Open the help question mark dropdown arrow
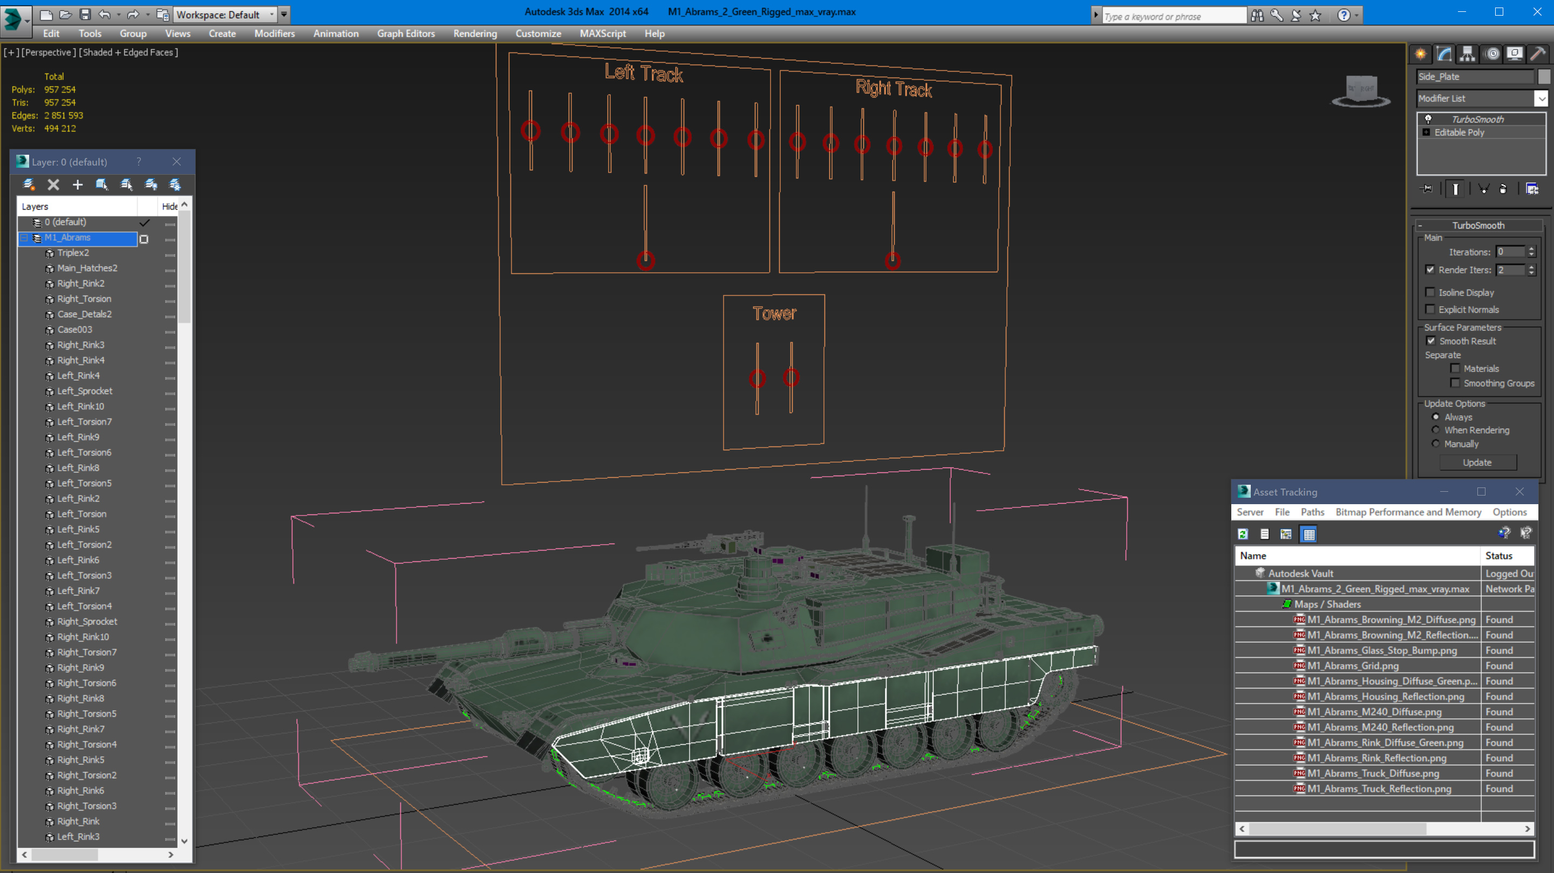 [1357, 15]
